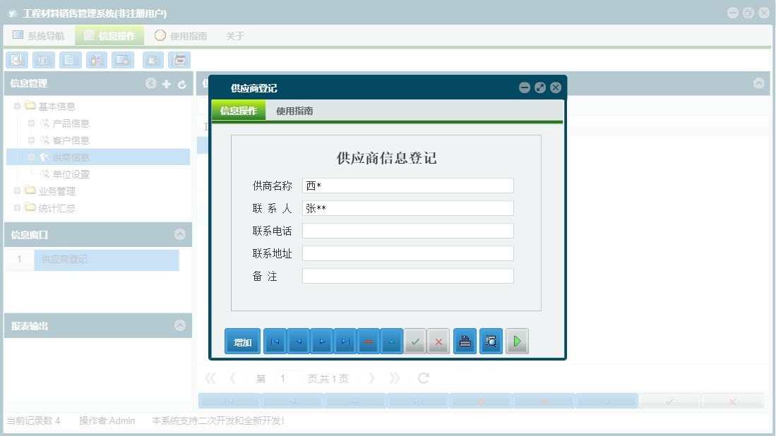
Task: Refresh the 信息管理 tree
Action: (x=182, y=84)
